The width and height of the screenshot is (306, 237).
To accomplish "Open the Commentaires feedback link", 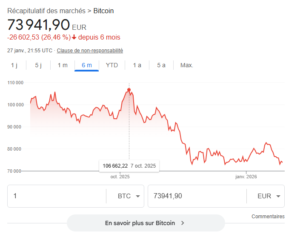I will [268, 217].
